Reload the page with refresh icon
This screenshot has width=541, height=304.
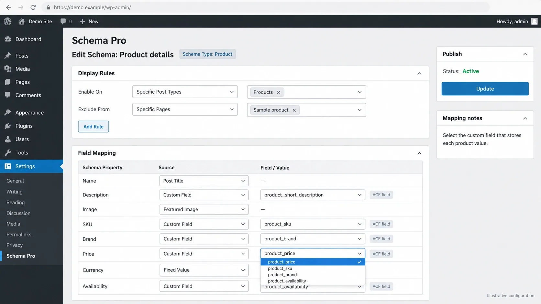tap(33, 7)
